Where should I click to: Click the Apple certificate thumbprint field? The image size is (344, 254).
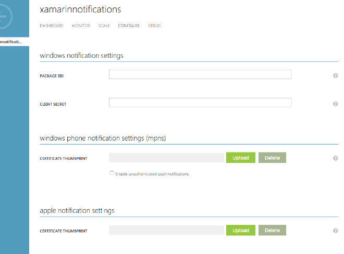[x=166, y=230]
